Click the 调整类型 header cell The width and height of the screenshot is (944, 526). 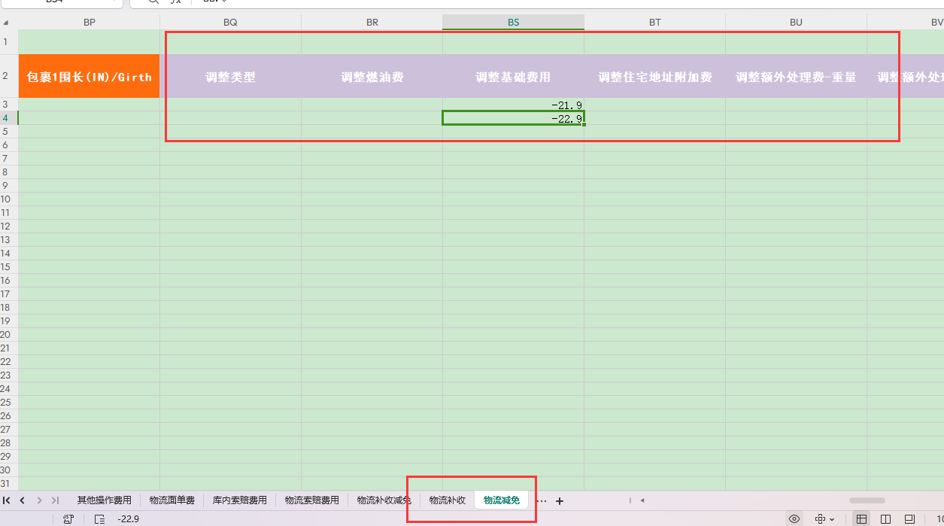(x=230, y=76)
